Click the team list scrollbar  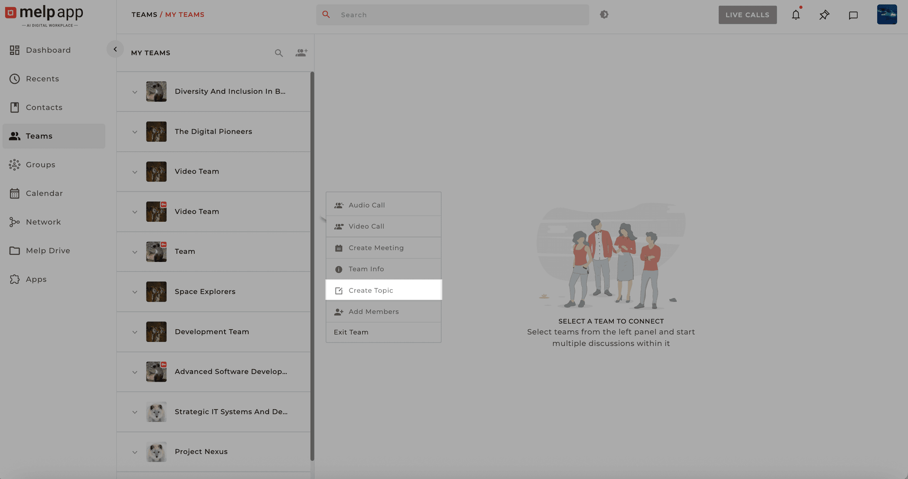coord(312,265)
